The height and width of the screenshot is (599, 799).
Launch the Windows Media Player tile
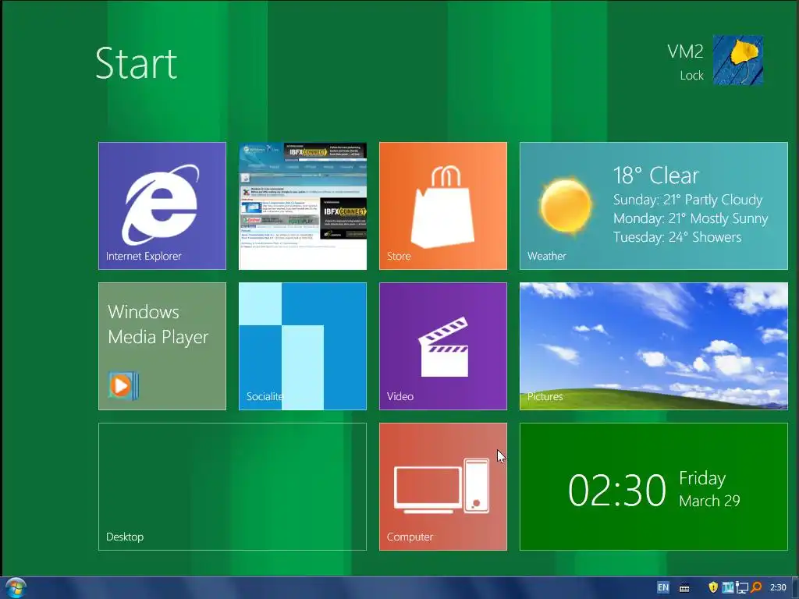point(162,346)
